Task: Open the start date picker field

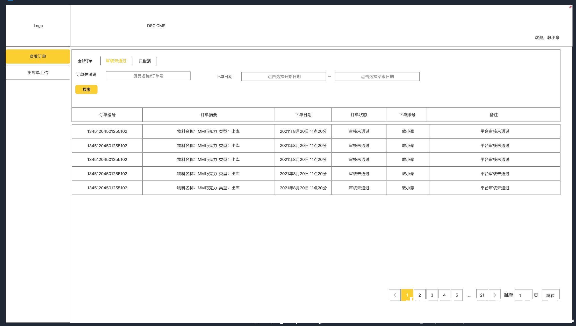Action: (x=284, y=76)
